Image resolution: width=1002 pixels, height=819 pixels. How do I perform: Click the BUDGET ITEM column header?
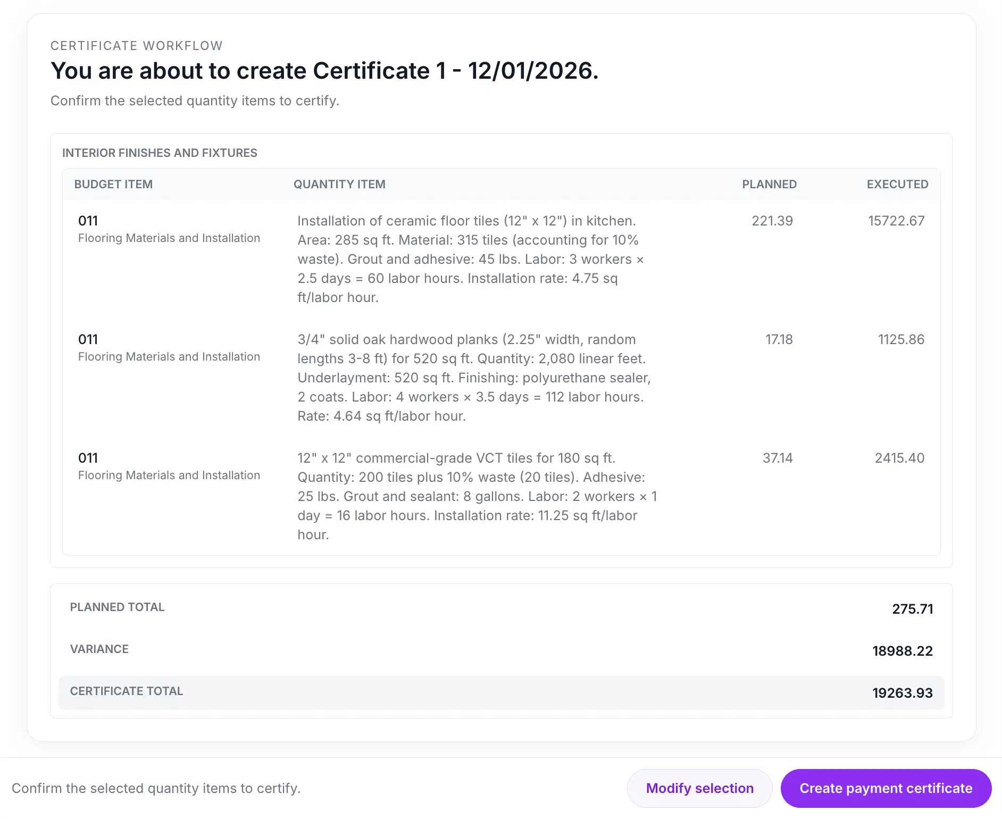point(113,184)
